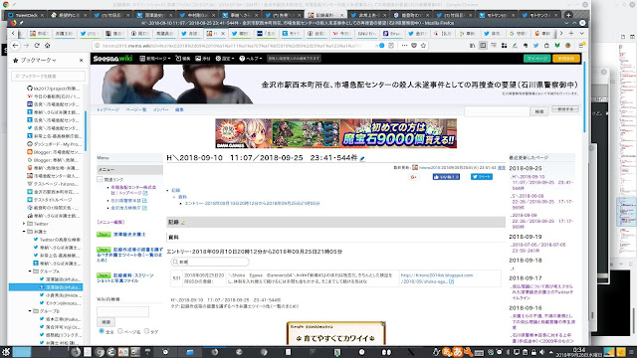Open the ページ一覧 navigation link
Image resolution: width=637 pixels, height=358 pixels.
pos(135,109)
